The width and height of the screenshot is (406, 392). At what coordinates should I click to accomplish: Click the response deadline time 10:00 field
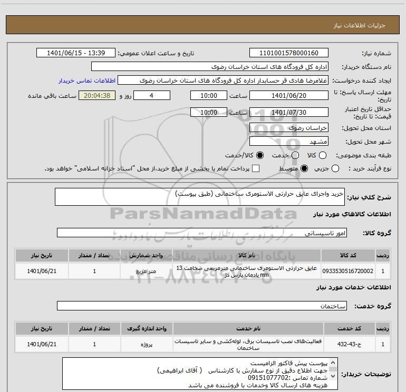(x=209, y=95)
